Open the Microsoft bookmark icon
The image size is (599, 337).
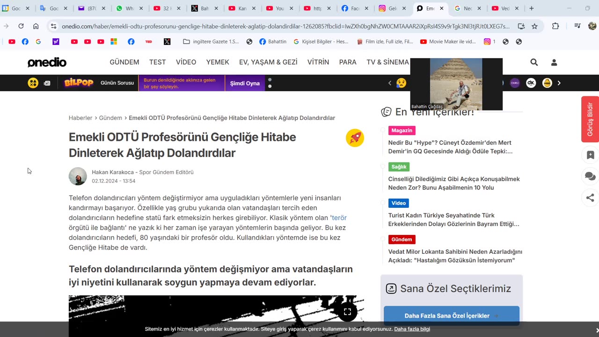point(114,42)
